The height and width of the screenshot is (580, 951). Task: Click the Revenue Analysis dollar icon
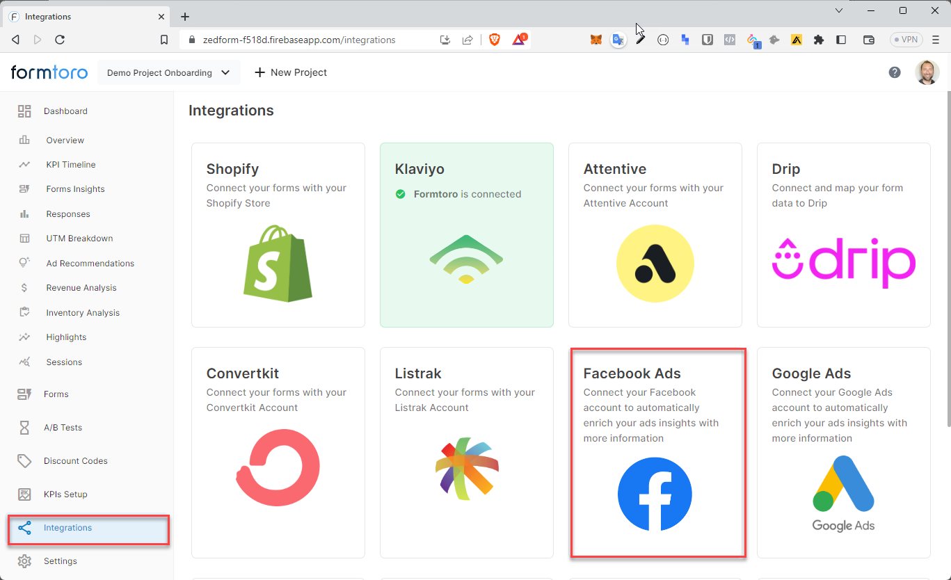pyautogui.click(x=24, y=288)
